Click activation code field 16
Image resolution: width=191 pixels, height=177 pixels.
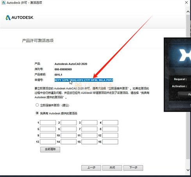(x=110, y=142)
